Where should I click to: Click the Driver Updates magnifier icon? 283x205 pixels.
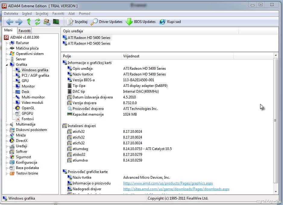[x=95, y=22]
